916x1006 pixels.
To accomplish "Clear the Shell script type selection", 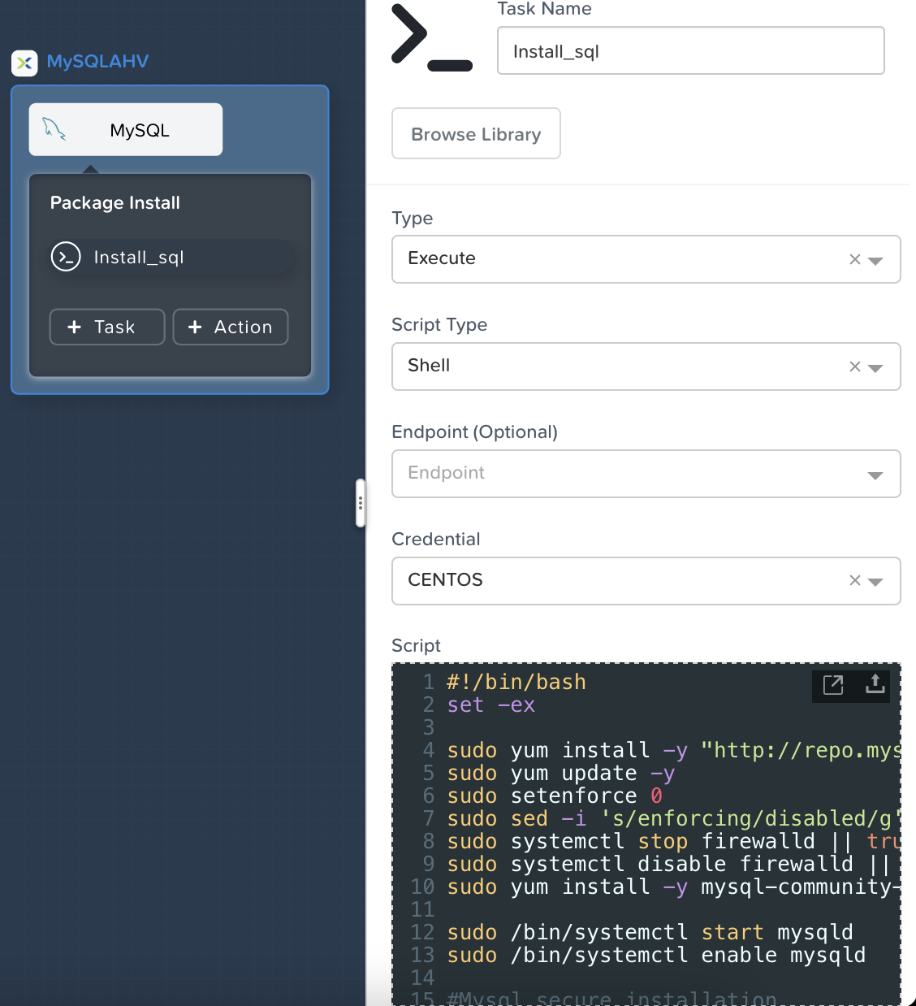I will tap(854, 366).
